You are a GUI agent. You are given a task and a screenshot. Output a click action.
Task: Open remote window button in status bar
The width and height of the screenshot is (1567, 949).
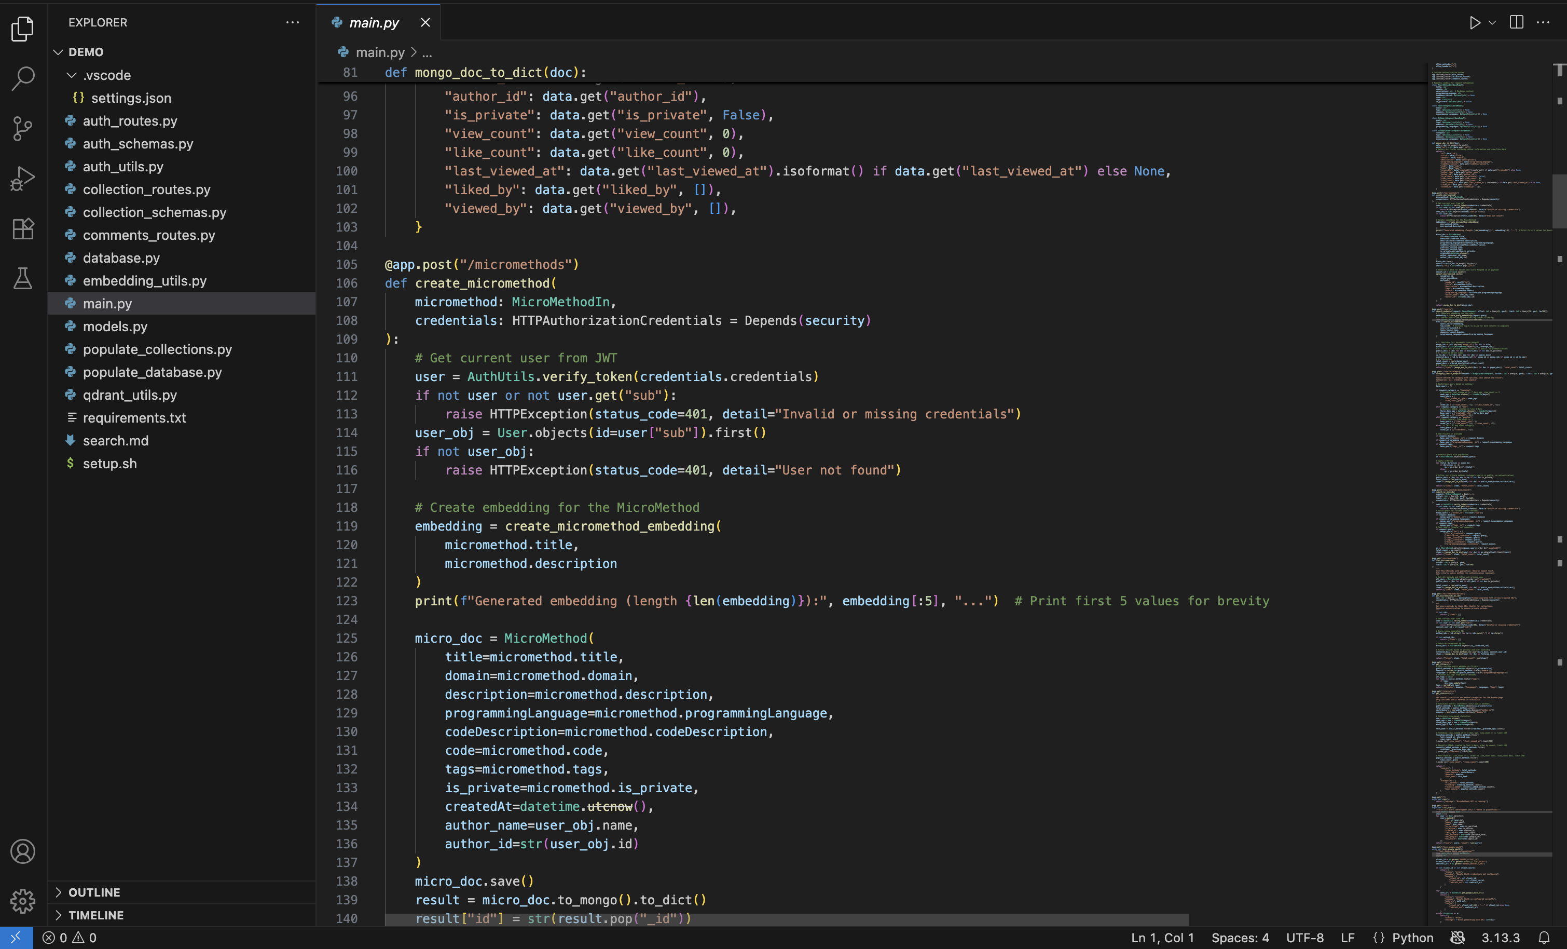point(16,938)
